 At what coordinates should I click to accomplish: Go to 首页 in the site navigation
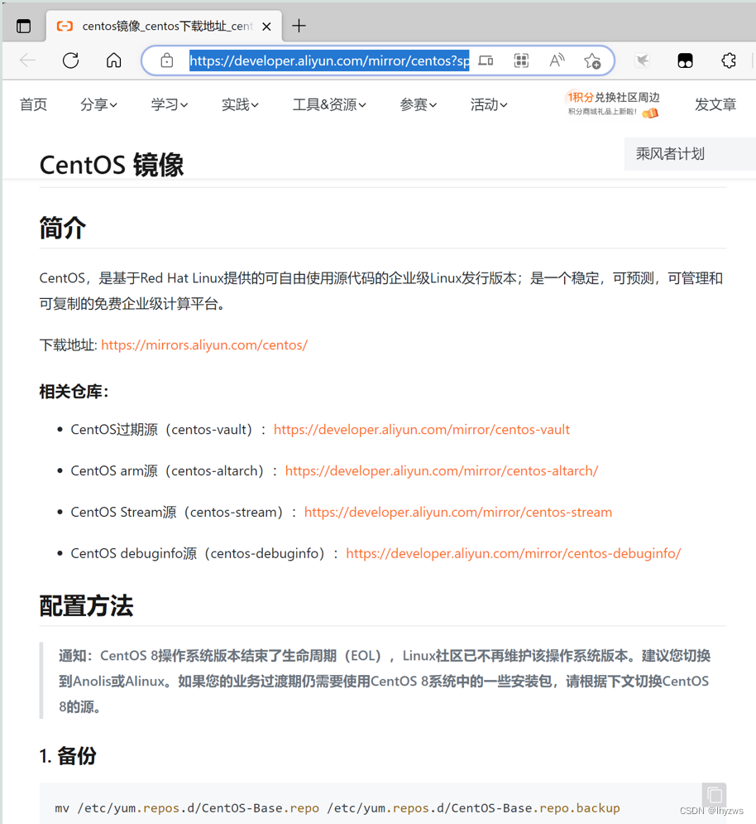34,104
